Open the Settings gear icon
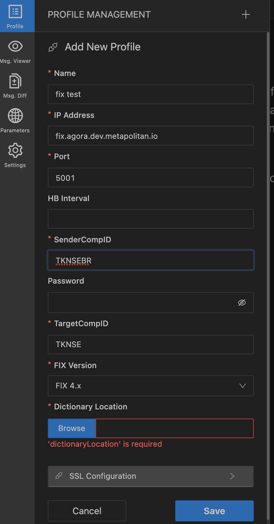The width and height of the screenshot is (274, 524). click(15, 151)
